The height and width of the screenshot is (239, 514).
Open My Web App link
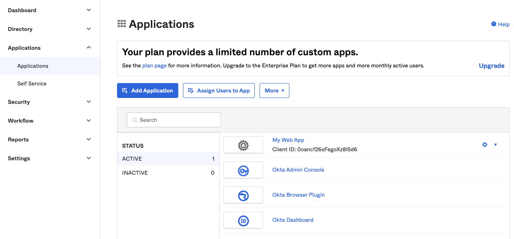[288, 140]
